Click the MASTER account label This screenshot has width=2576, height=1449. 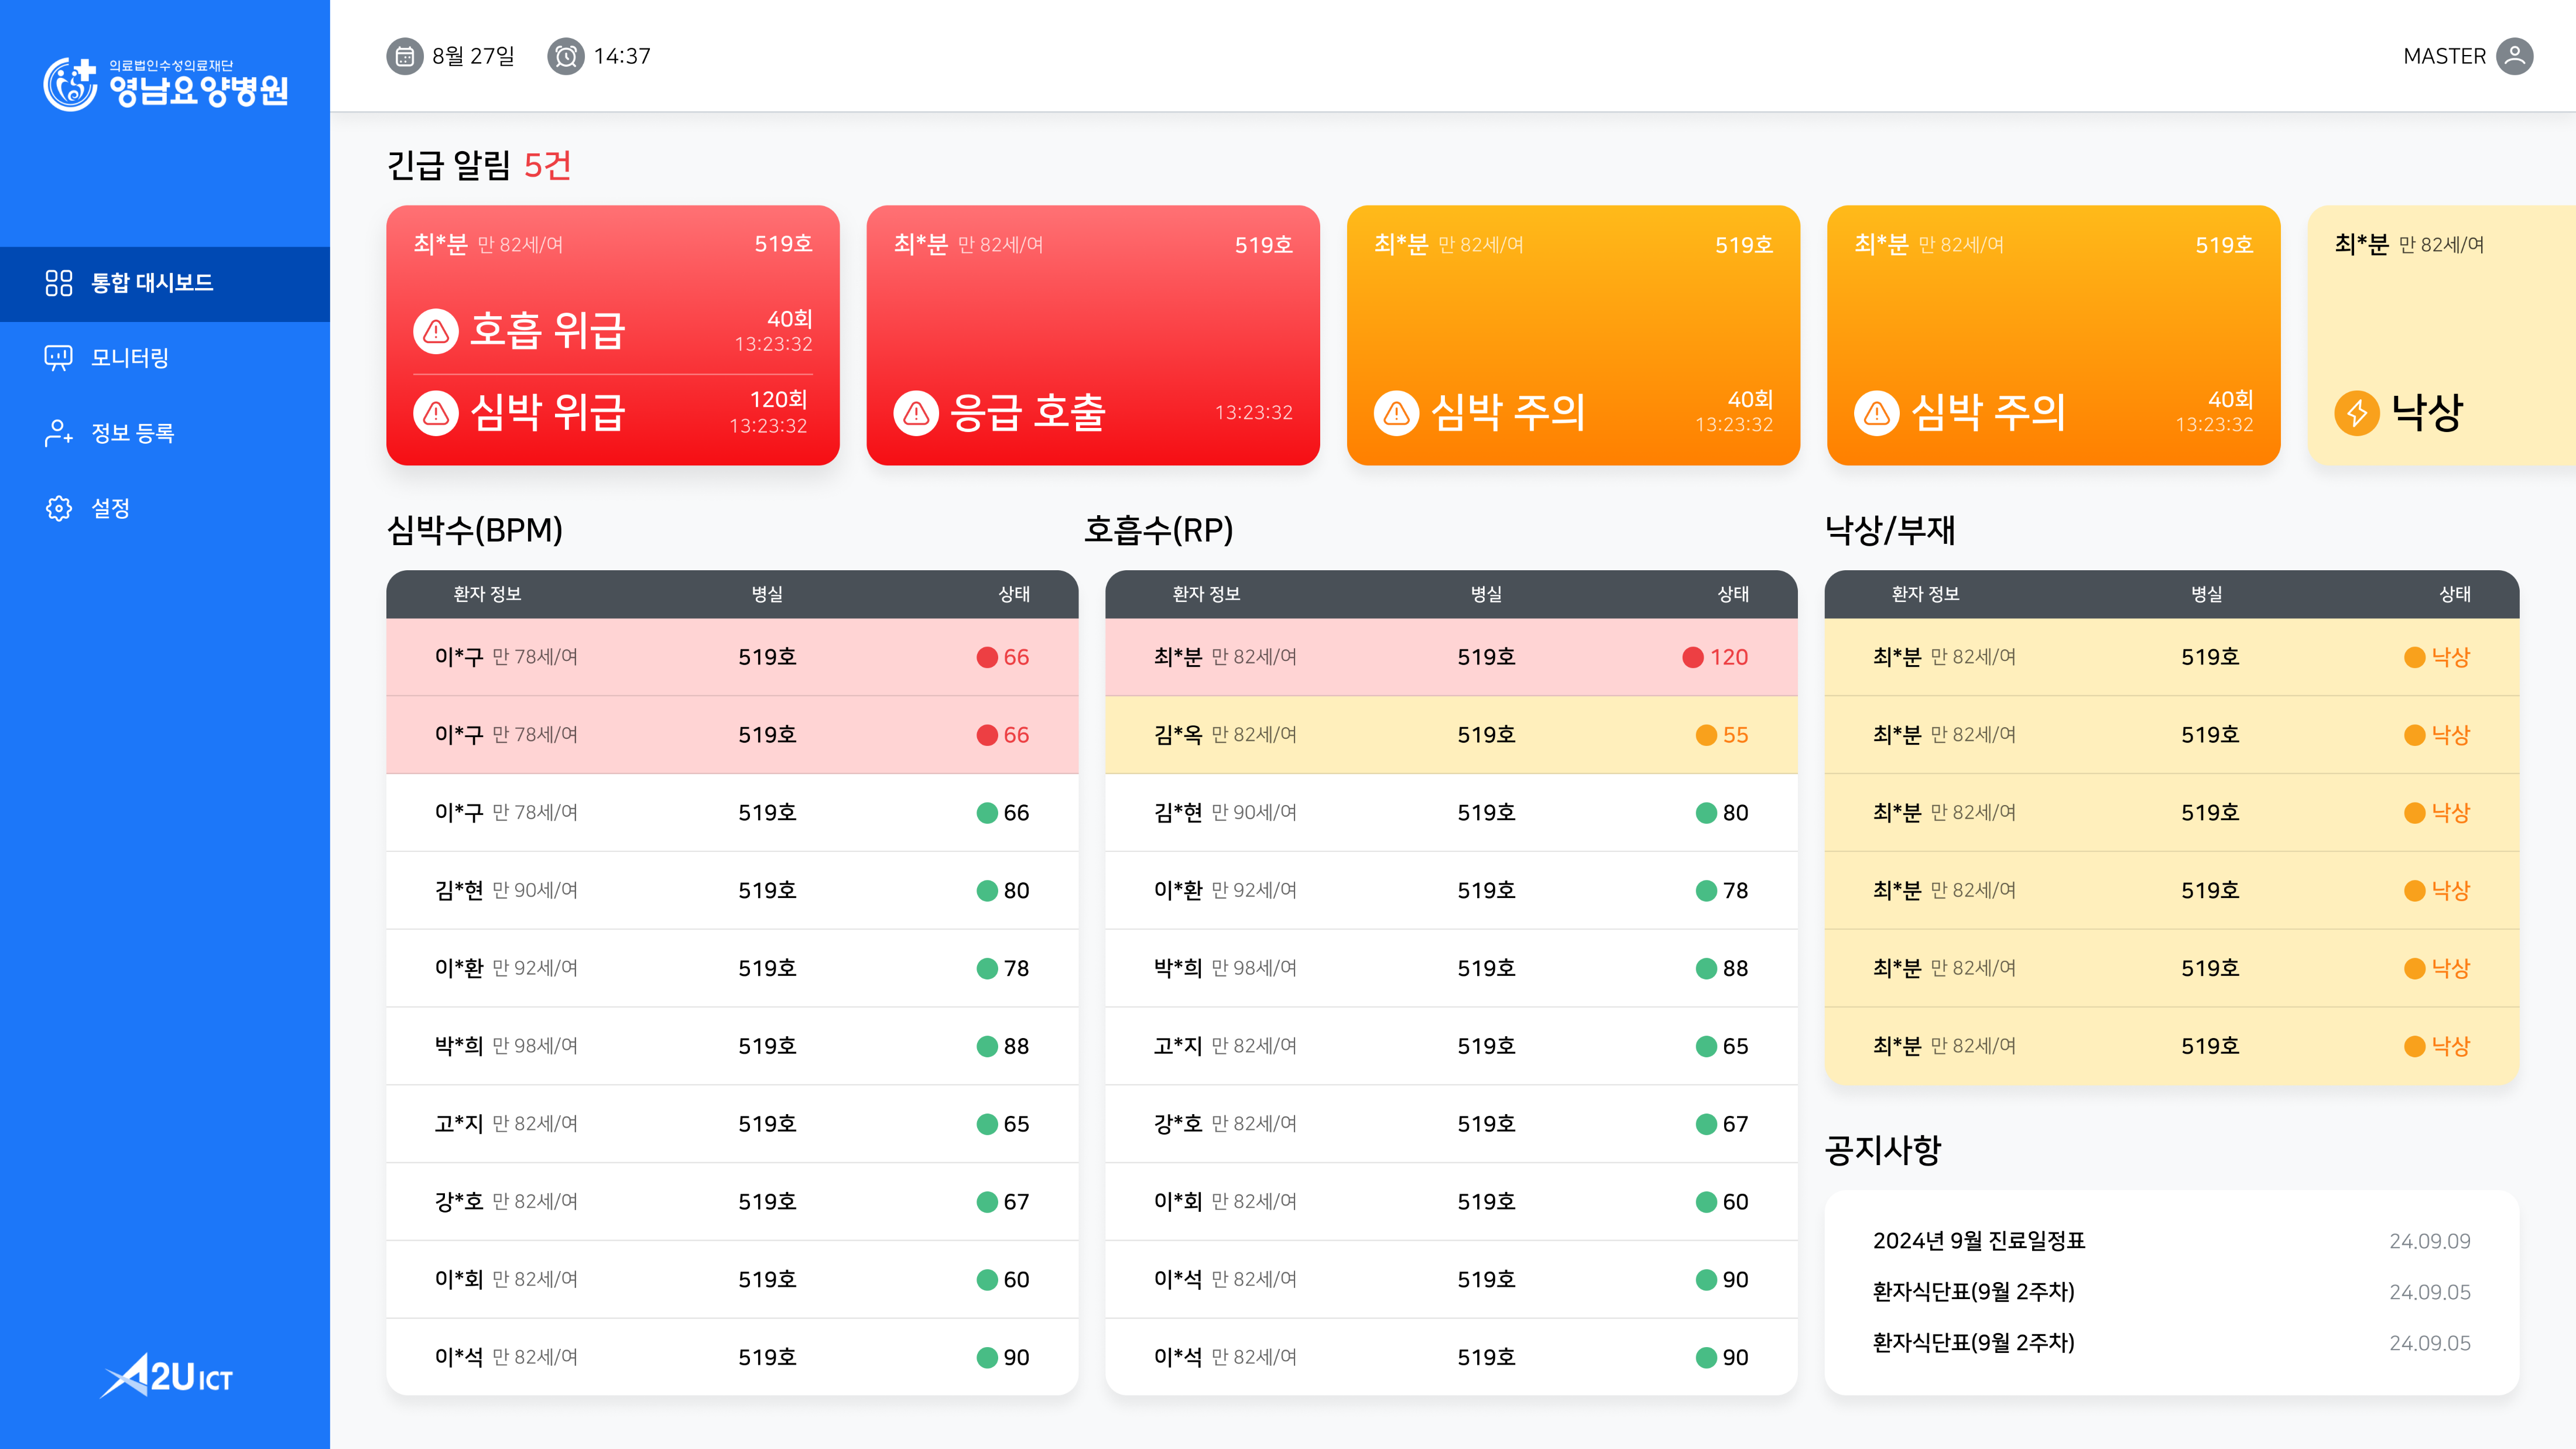pyautogui.click(x=2444, y=56)
